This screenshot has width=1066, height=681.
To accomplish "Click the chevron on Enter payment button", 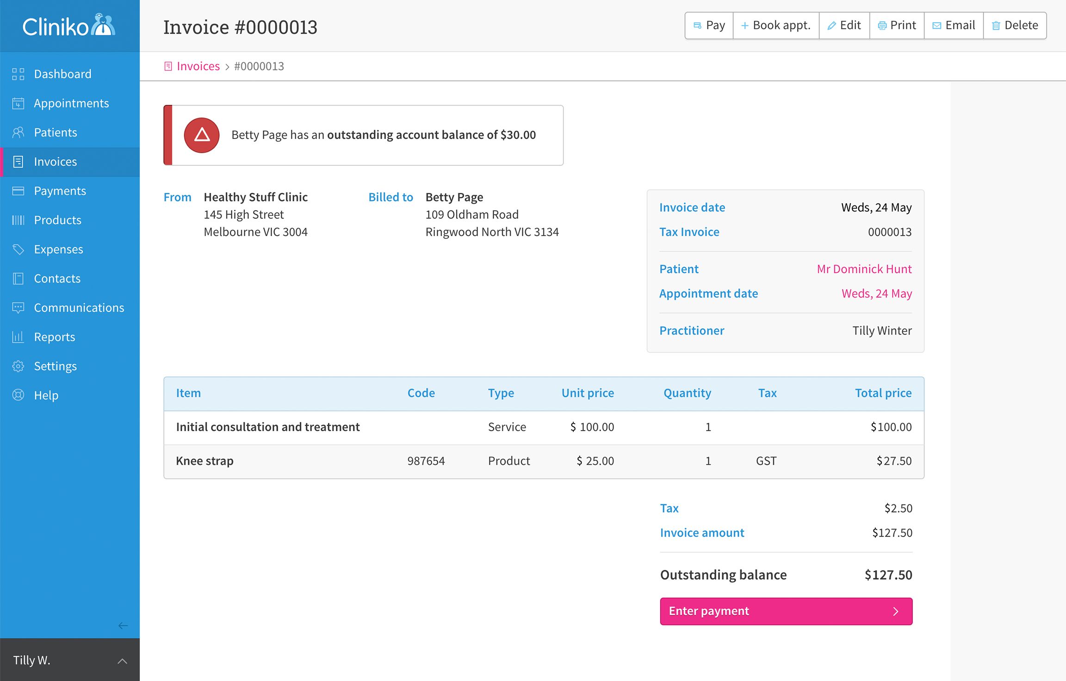I will 896,611.
